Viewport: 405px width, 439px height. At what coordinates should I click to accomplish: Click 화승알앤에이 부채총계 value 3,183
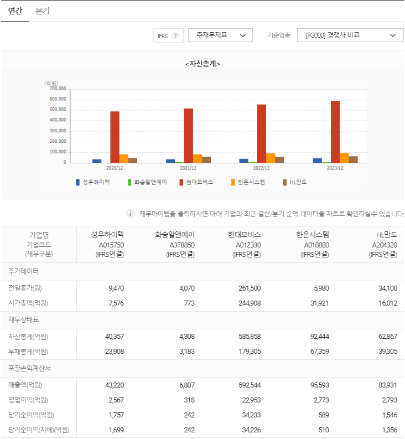[x=187, y=352]
